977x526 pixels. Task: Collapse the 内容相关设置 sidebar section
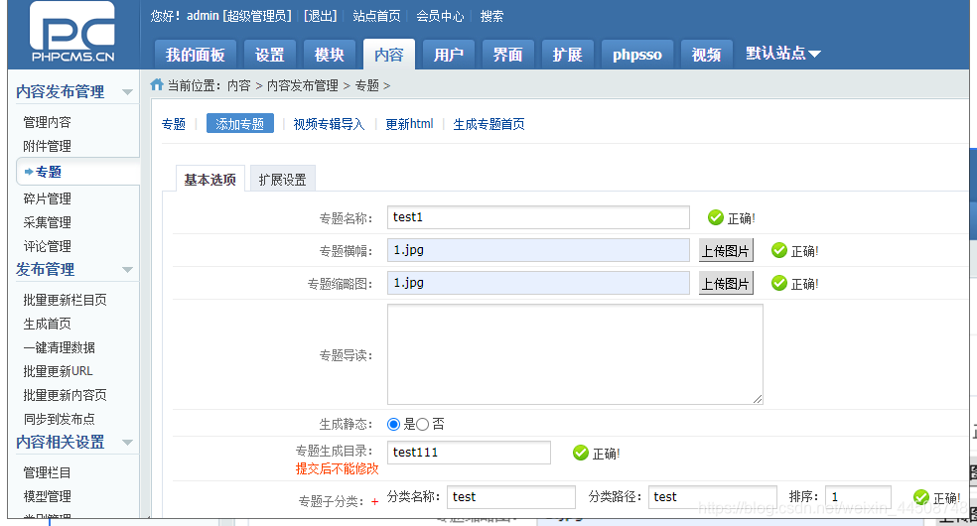pos(127,443)
